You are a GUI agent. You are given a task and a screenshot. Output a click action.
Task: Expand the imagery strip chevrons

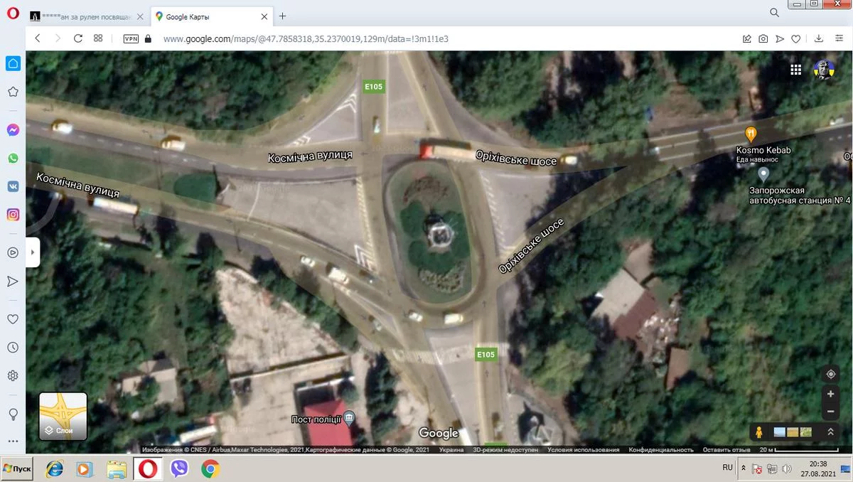pos(830,432)
